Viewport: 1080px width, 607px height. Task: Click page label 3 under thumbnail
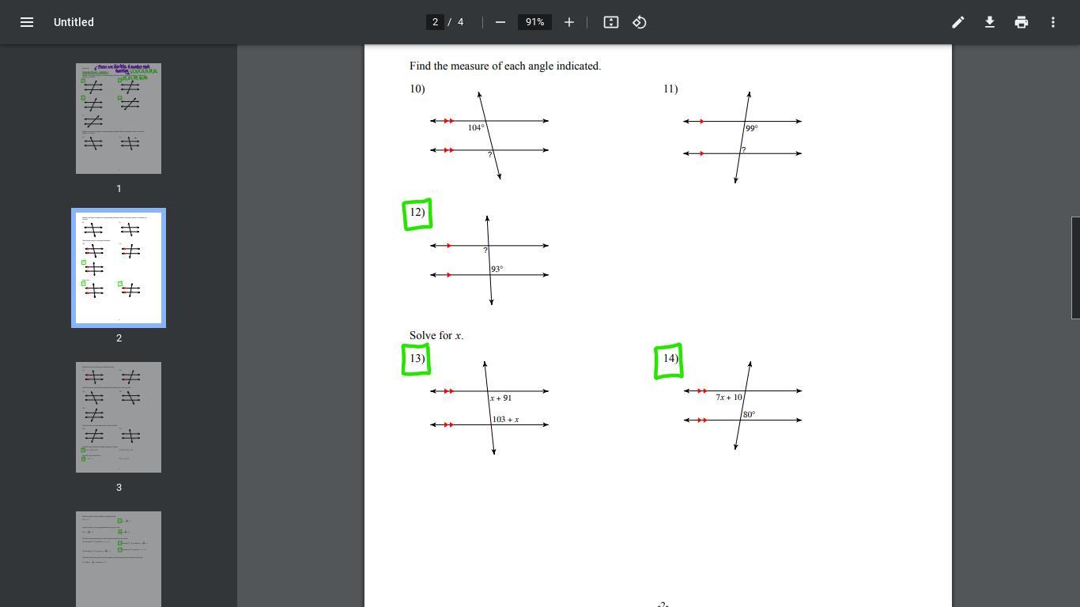[x=119, y=488]
